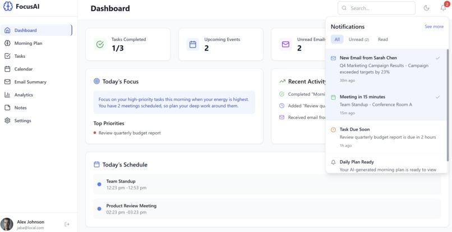Open the Dashboard sidebar item

click(x=36, y=30)
